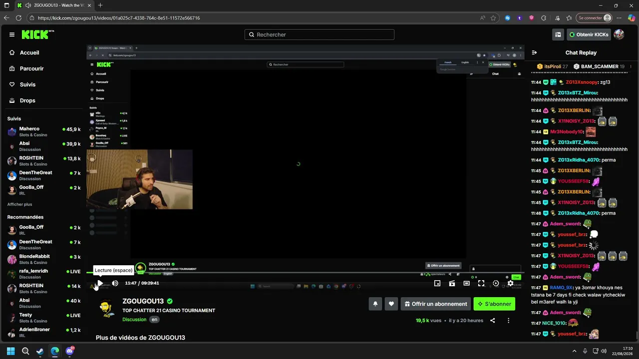
Task: Go to Kick homepage via logo
Action: pyautogui.click(x=37, y=34)
